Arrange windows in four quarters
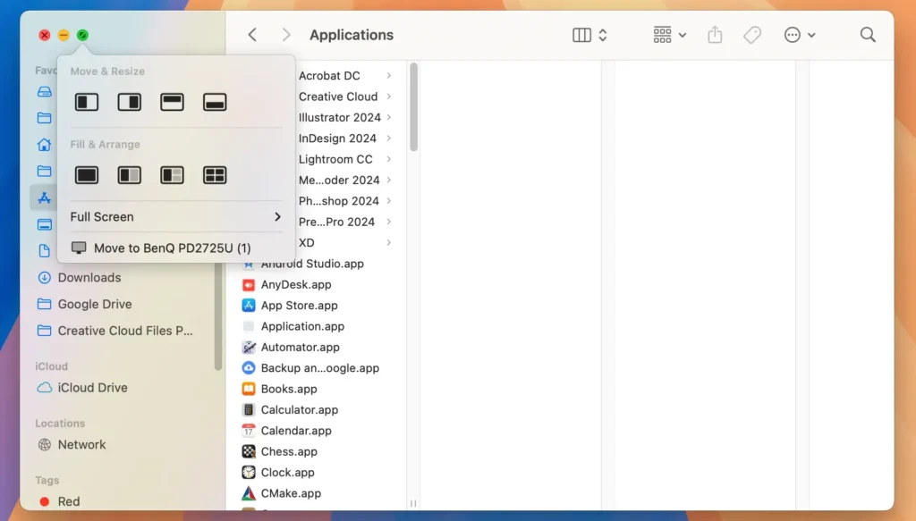 coord(215,175)
